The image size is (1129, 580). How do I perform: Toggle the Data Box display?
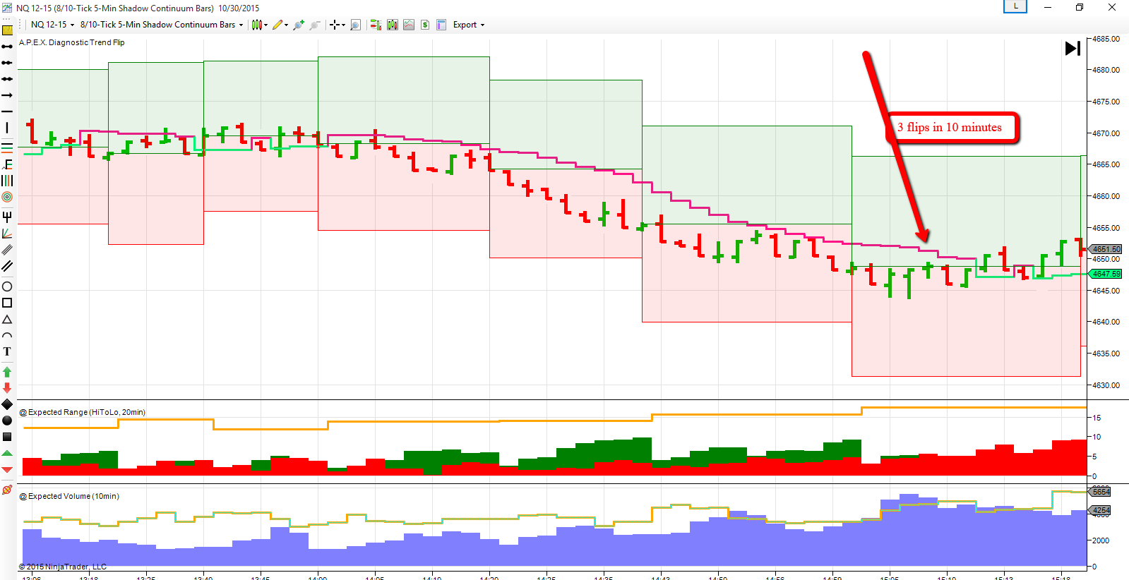[x=441, y=25]
